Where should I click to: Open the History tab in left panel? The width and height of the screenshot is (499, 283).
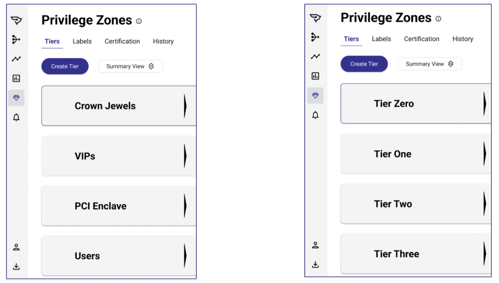163,41
